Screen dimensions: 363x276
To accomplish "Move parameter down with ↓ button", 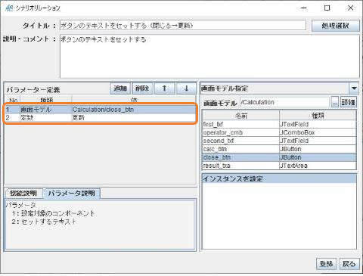I will click(186, 88).
